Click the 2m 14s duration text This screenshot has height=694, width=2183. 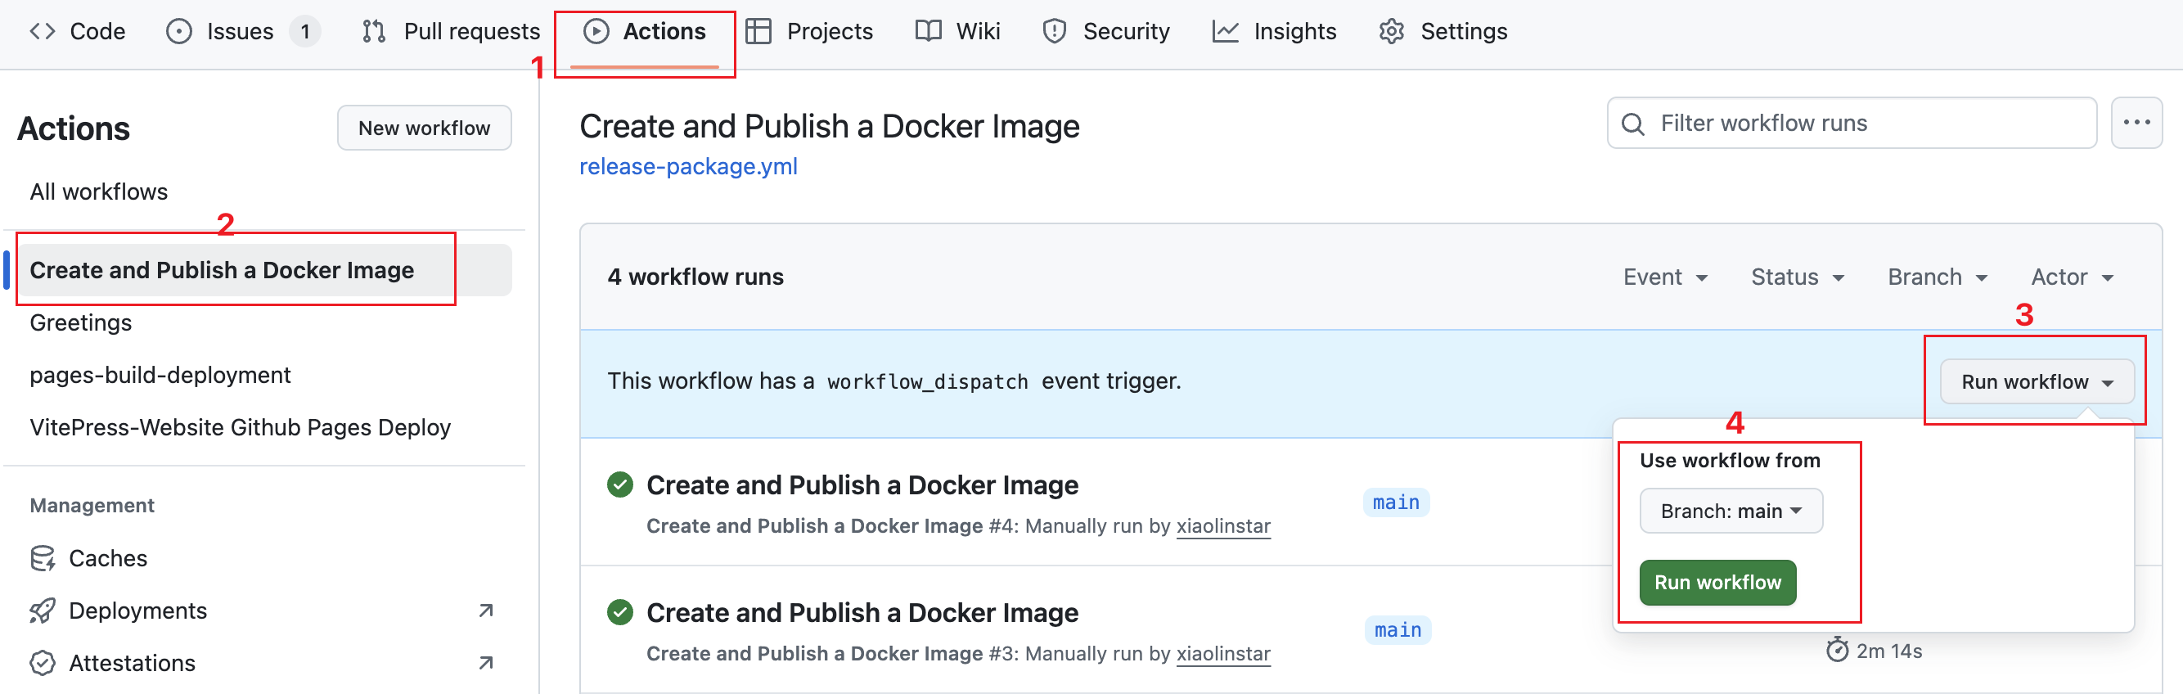tap(1889, 651)
